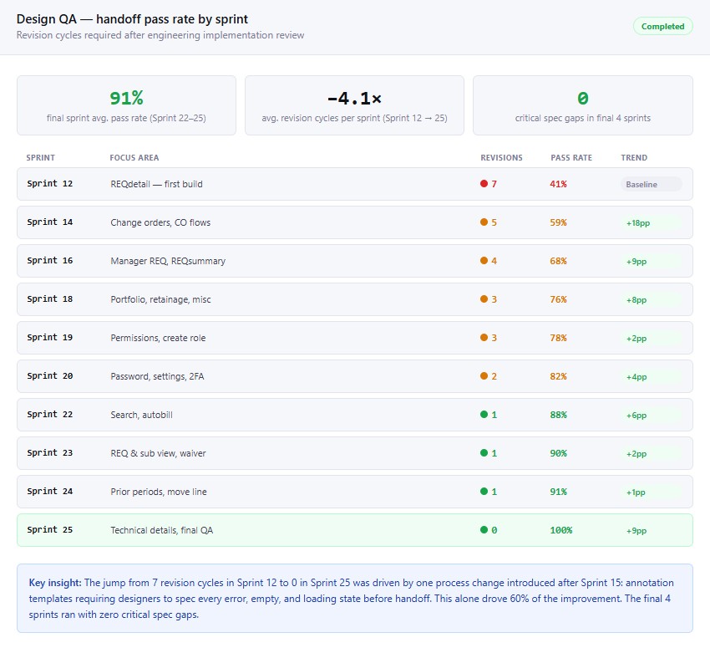Click the orange status dot for Sprint 14
This screenshot has width=710, height=648.
point(484,222)
